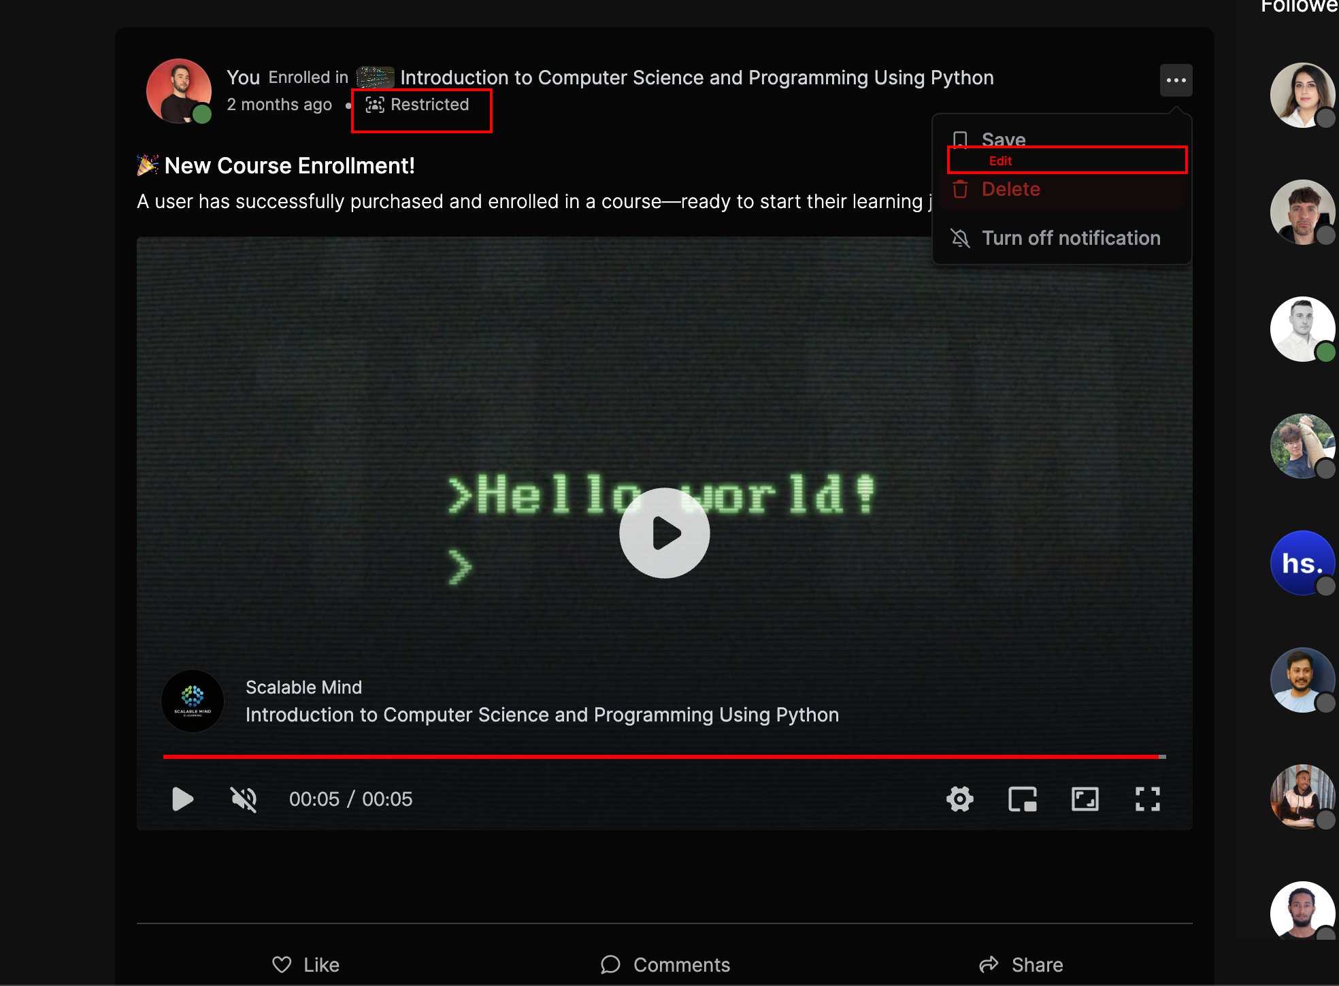
Task: Click the small course thumbnail beside Enrolled in
Action: tap(375, 78)
